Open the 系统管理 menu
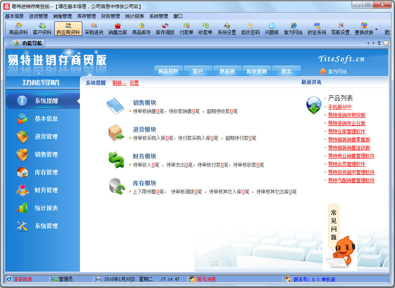The height and width of the screenshot is (288, 395). point(159,16)
